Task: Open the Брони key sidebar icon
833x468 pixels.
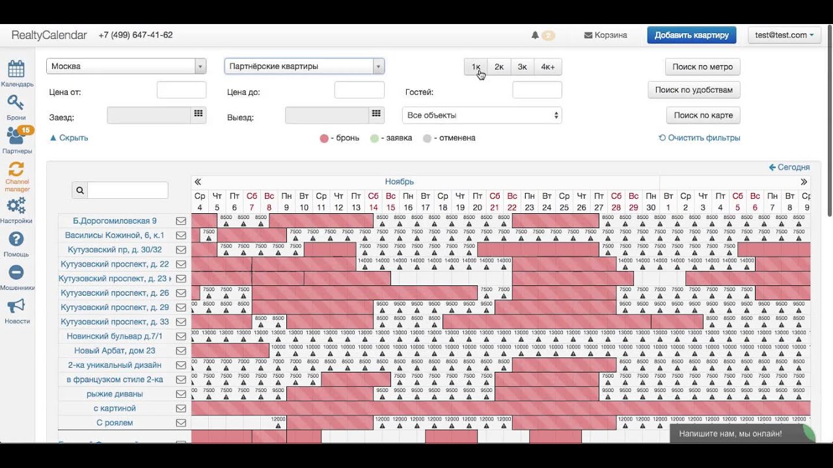Action: coord(16,103)
